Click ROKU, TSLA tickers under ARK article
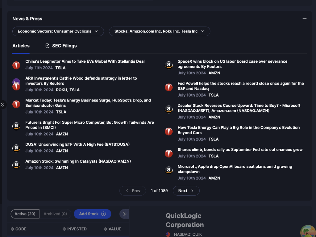 (68, 90)
